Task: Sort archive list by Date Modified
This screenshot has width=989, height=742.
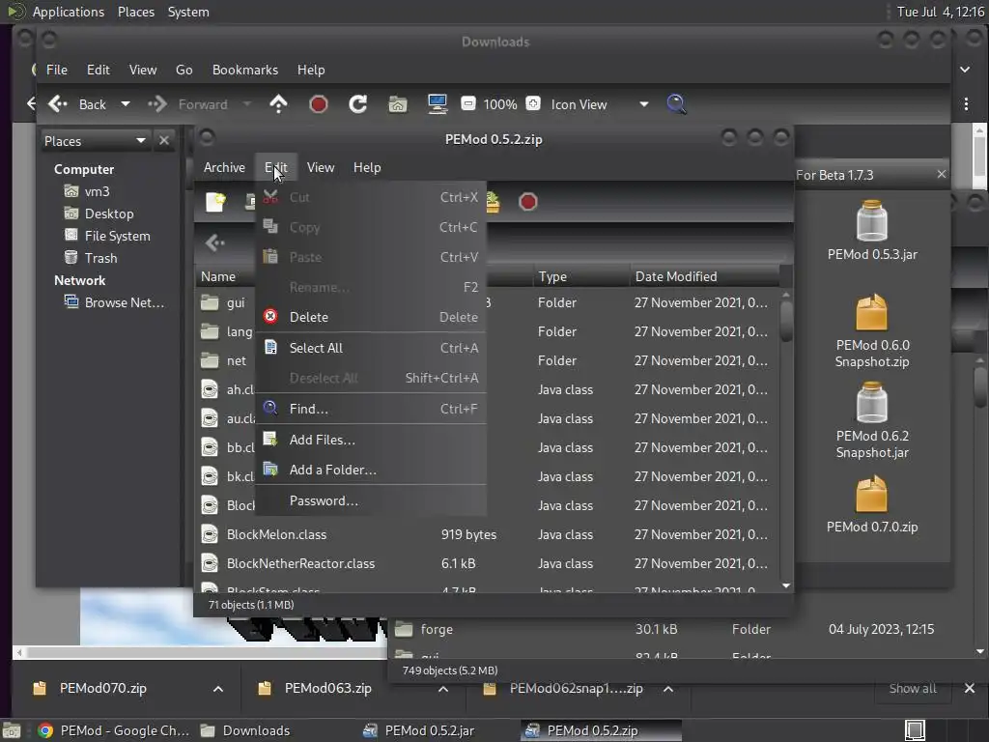Action: (x=704, y=276)
